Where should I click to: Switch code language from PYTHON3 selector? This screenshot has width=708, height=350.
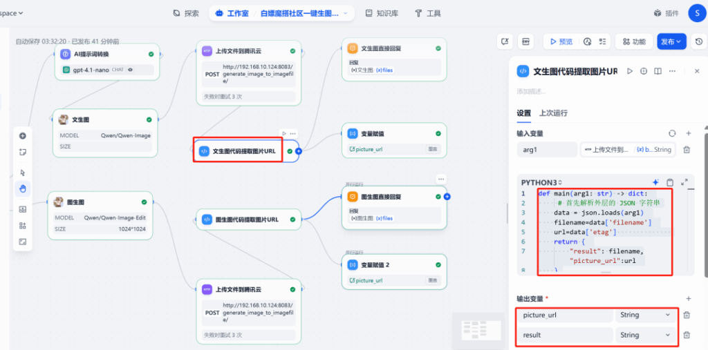pos(542,182)
